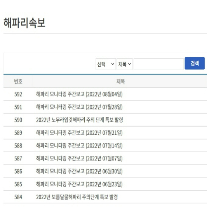Open 해파리 모니터링 주간보고 (2022년 08월04일)
The width and height of the screenshot is (207, 207).
(79, 94)
